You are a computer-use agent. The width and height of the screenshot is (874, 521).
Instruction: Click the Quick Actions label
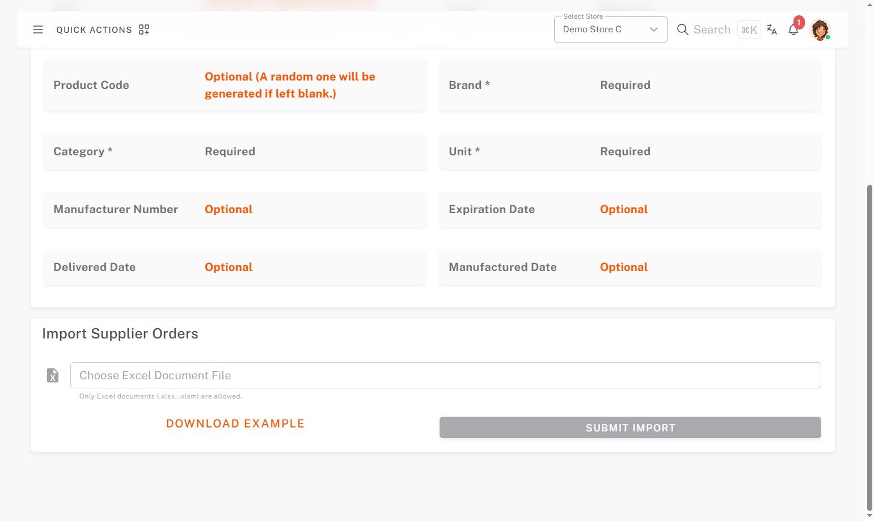click(94, 30)
